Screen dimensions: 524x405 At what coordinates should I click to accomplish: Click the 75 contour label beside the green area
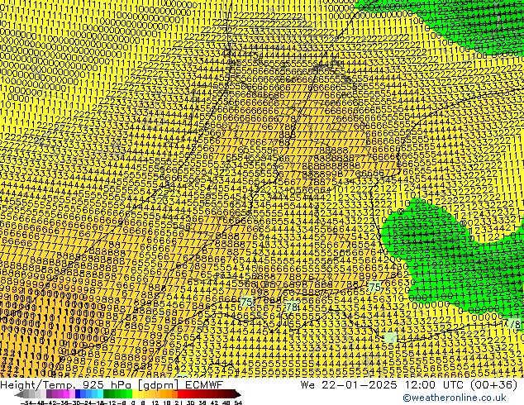coord(375,287)
